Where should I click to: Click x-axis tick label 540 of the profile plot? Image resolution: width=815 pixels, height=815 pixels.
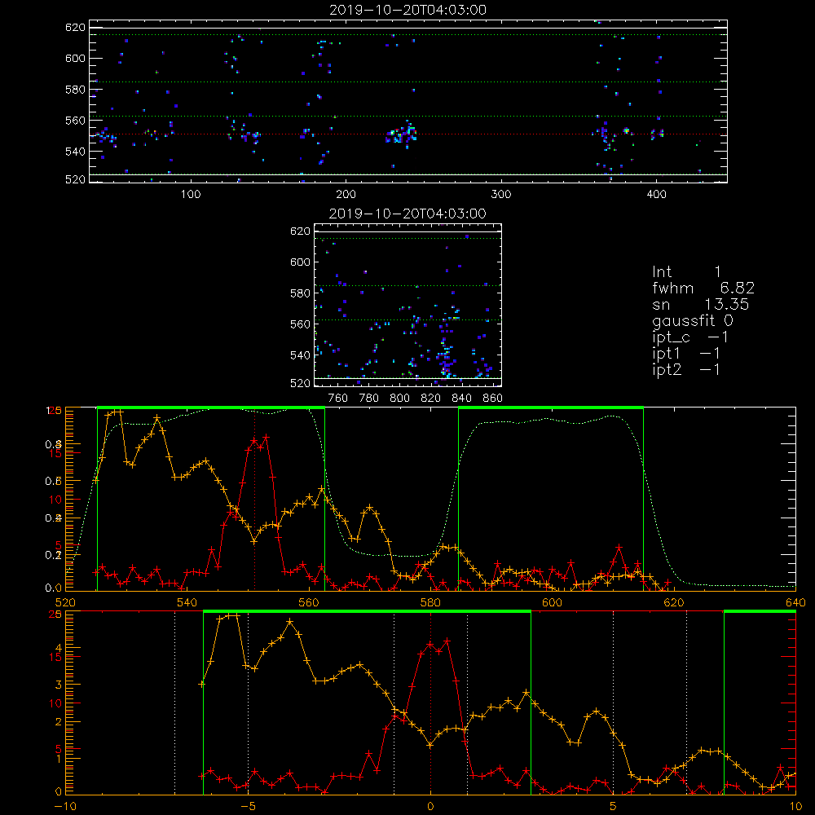[x=187, y=603]
